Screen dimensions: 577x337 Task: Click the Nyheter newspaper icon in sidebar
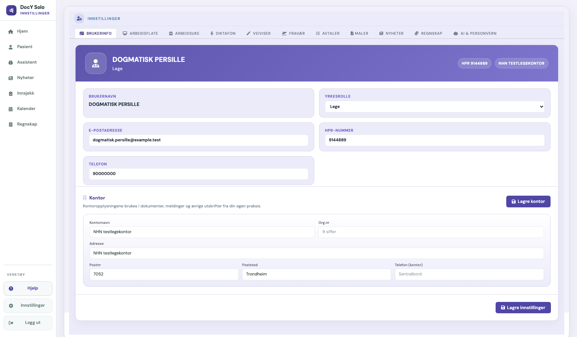click(11, 78)
